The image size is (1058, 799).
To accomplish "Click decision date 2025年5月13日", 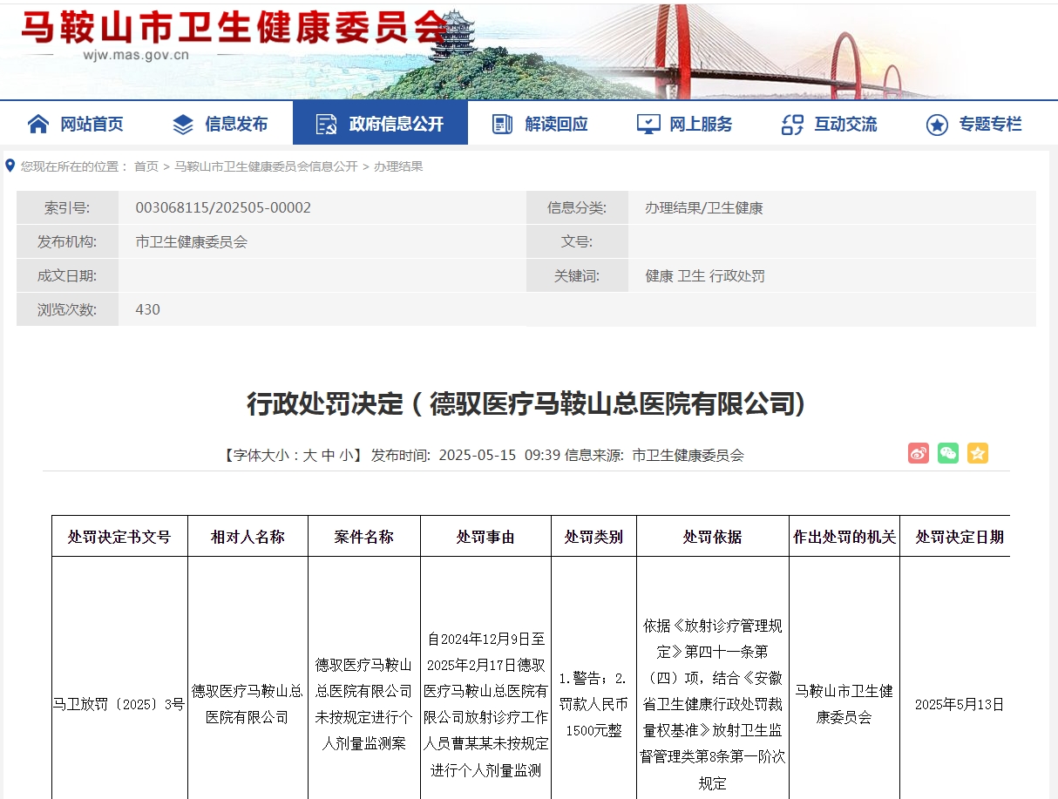I will (x=959, y=704).
